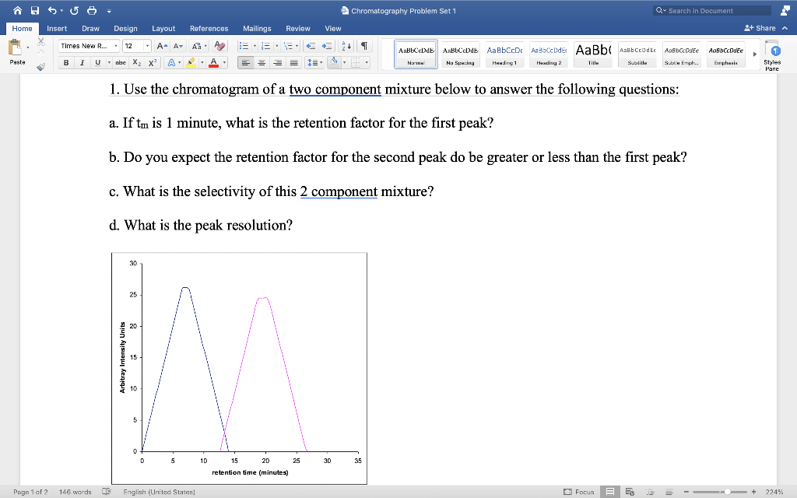Show paragraph marks with the pilcrow icon

tap(363, 45)
